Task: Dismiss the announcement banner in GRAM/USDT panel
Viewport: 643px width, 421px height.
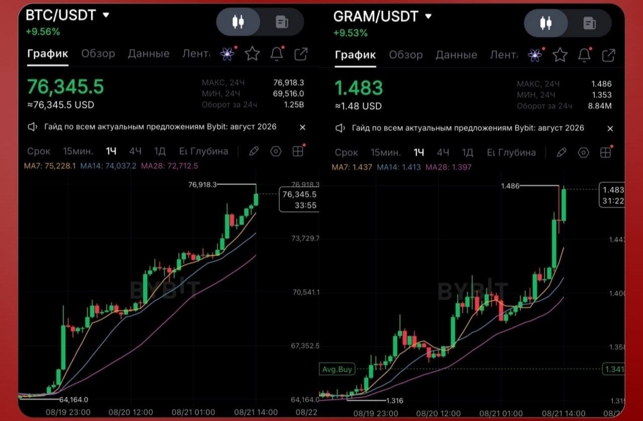Action: (x=610, y=129)
